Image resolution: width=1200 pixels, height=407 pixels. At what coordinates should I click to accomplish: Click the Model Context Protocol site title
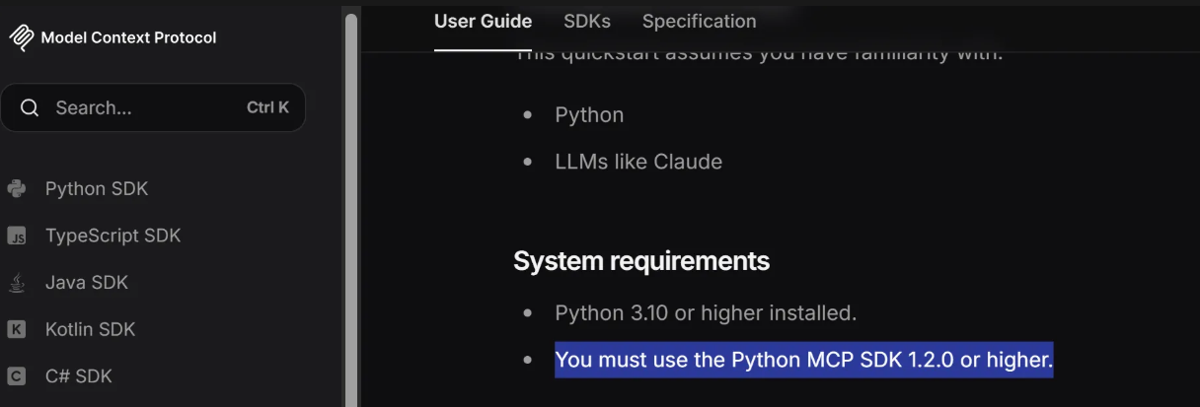(128, 38)
